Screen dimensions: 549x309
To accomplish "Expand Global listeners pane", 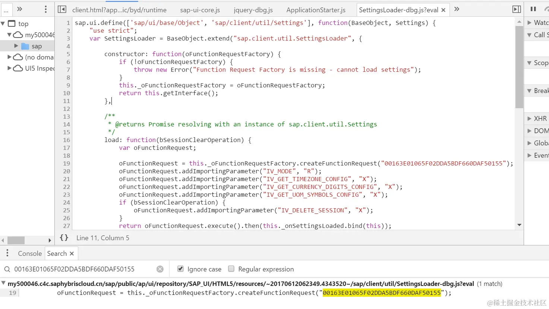I will [x=529, y=143].
